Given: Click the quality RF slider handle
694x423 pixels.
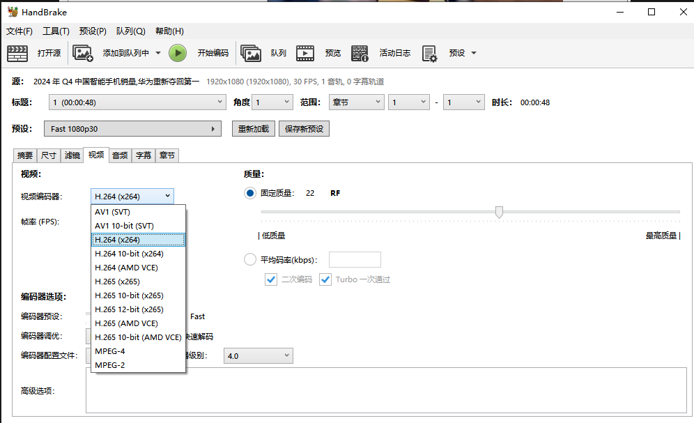Looking at the screenshot, I should tap(499, 212).
